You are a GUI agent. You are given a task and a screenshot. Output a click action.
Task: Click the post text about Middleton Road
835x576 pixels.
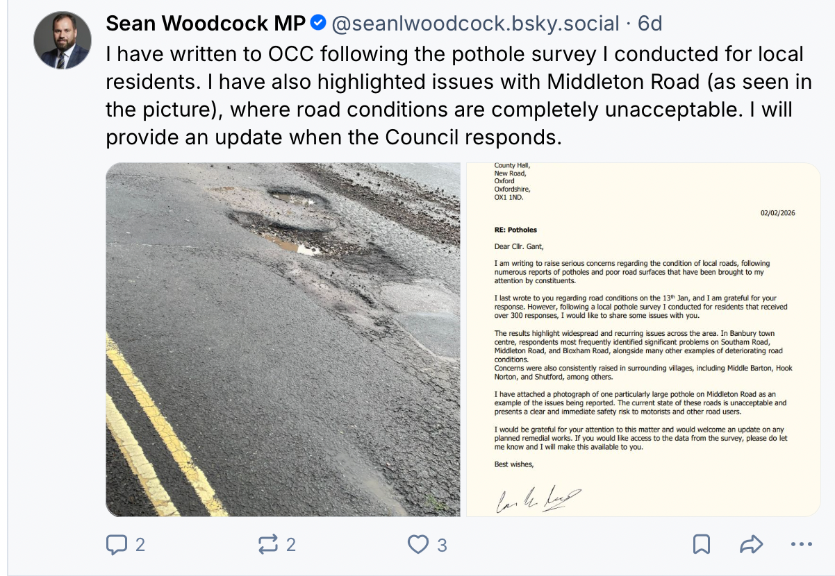point(458,96)
